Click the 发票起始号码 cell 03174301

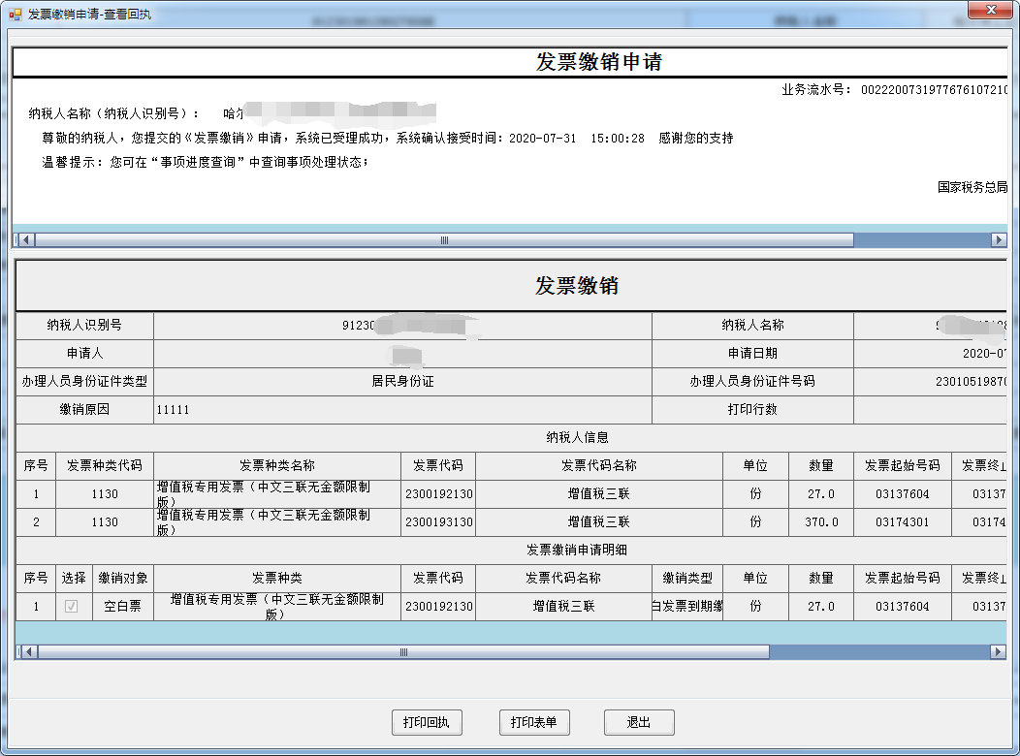point(902,522)
